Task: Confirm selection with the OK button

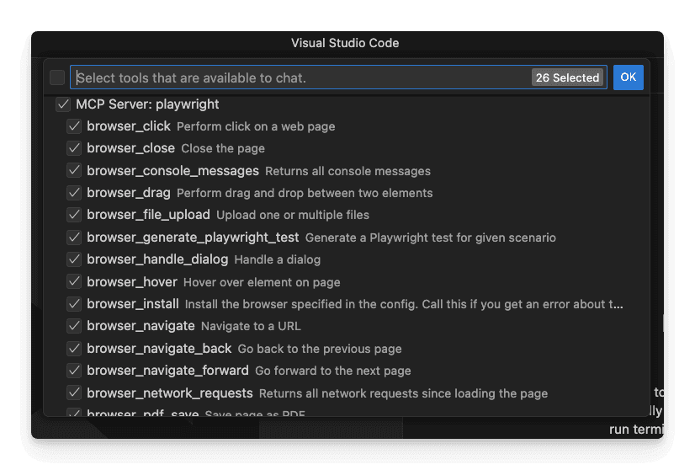Action: pyautogui.click(x=628, y=77)
